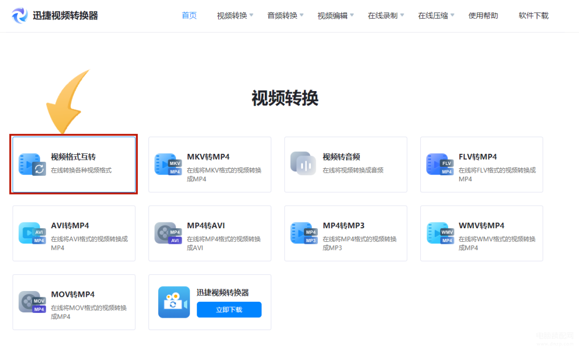The image size is (579, 351).
Task: Open the FLV转MP4 title link
Action: coord(478,157)
